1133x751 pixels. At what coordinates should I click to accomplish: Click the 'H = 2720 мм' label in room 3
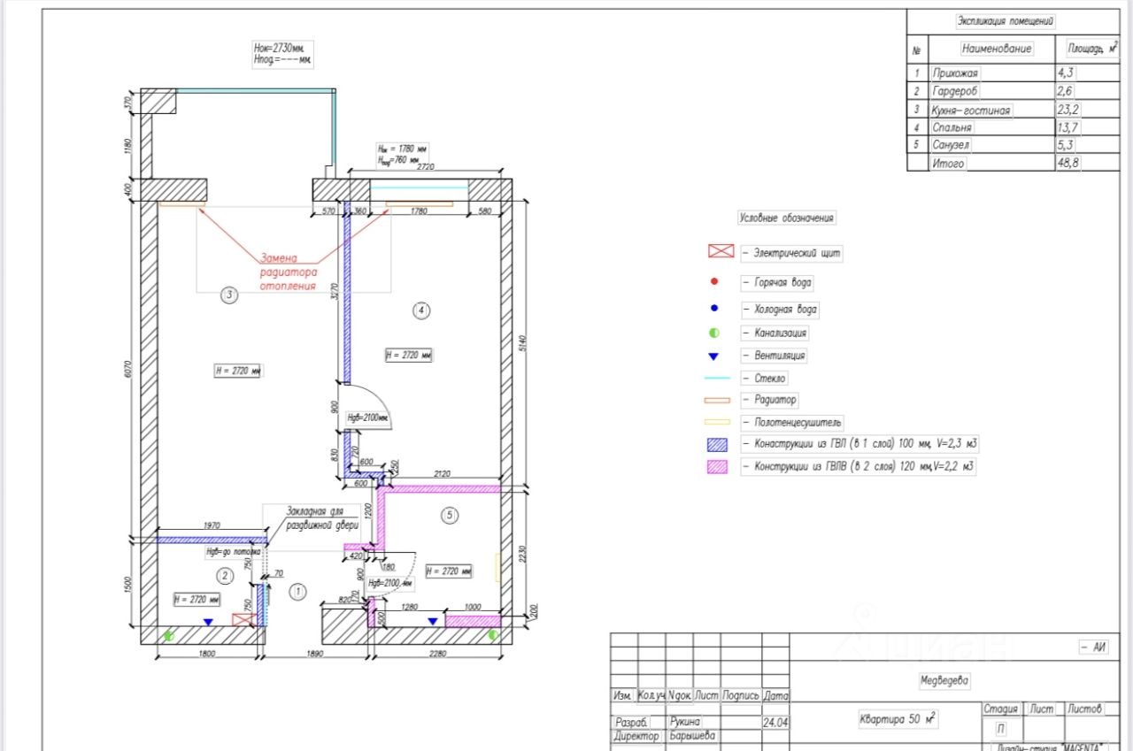point(237,370)
